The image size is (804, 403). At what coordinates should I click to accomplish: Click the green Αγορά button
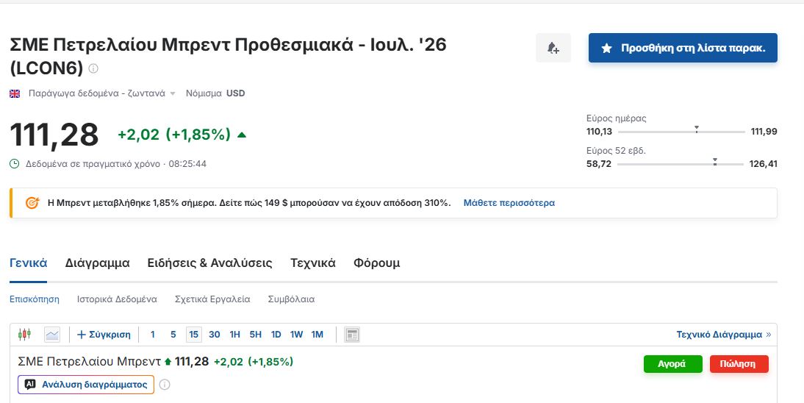(672, 364)
